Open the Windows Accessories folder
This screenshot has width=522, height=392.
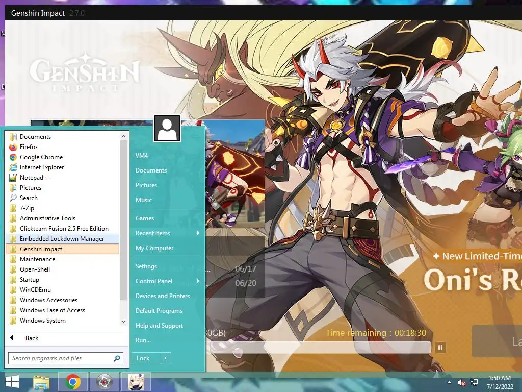click(x=63, y=300)
